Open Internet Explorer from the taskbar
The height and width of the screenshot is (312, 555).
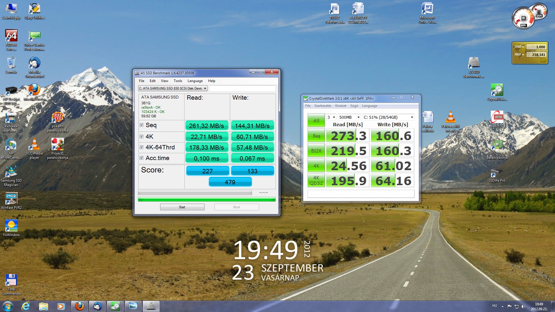pyautogui.click(x=26, y=306)
